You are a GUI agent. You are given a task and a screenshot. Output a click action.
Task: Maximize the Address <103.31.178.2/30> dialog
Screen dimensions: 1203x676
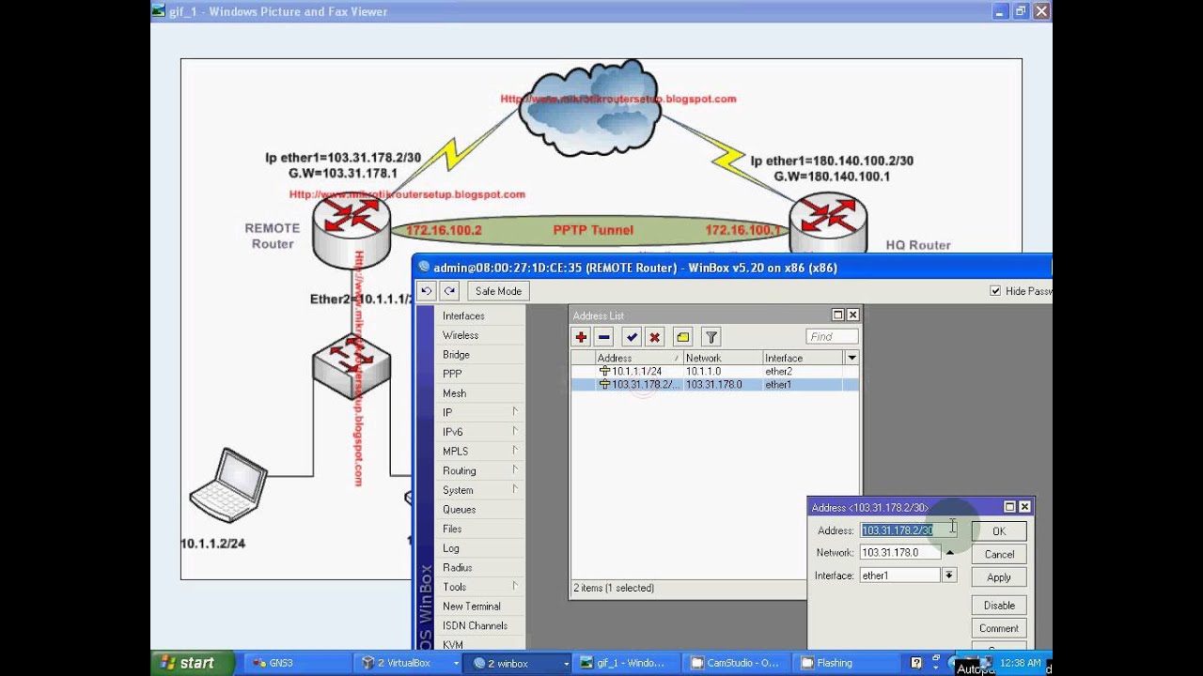click(1010, 507)
